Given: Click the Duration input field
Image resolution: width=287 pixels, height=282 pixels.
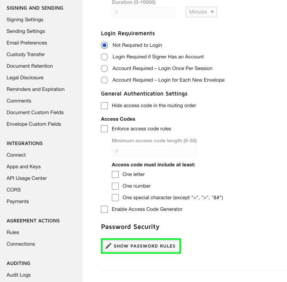Looking at the screenshot, I should [x=143, y=12].
